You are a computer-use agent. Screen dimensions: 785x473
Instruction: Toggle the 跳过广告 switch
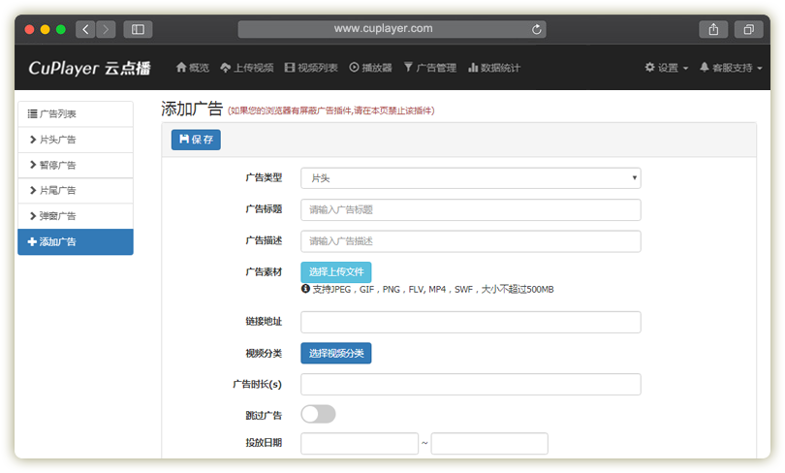(318, 414)
